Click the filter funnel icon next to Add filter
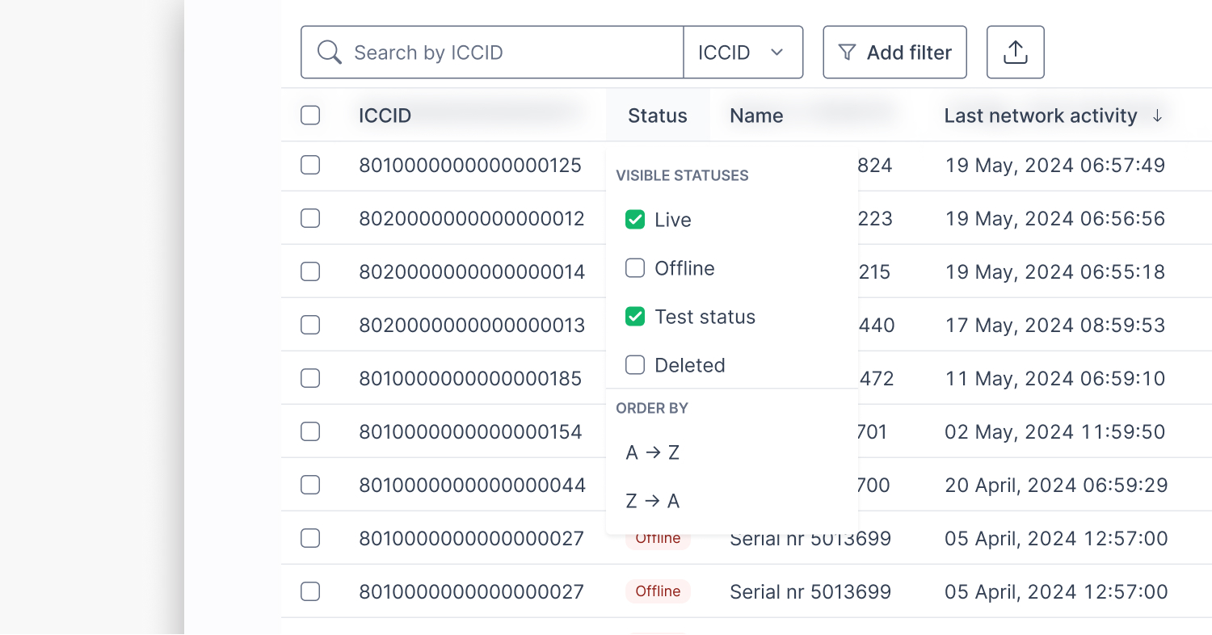Image resolution: width=1212 pixels, height=635 pixels. click(846, 52)
